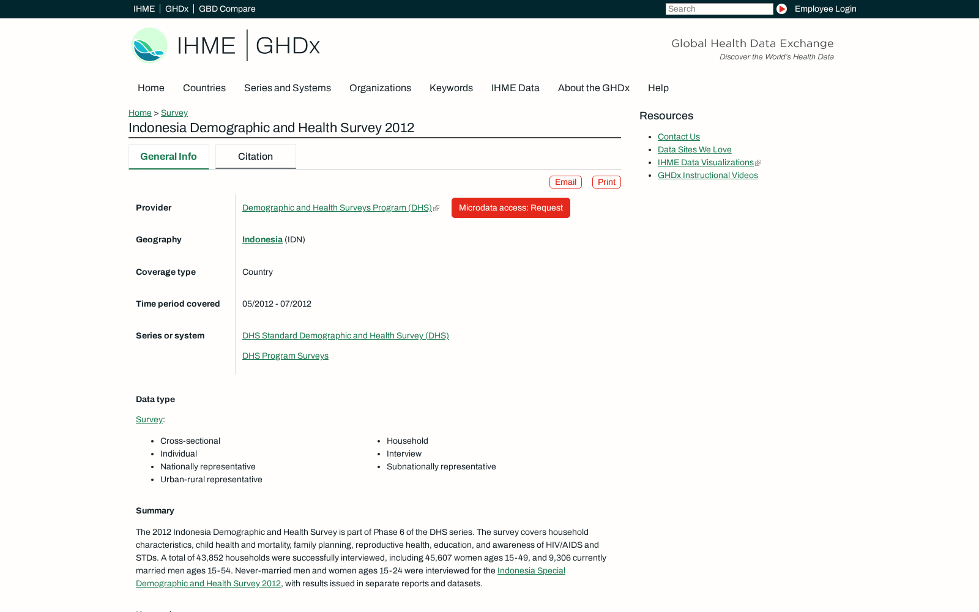979x612 pixels.
Task: Click the Household list item
Action: pyautogui.click(x=408, y=441)
